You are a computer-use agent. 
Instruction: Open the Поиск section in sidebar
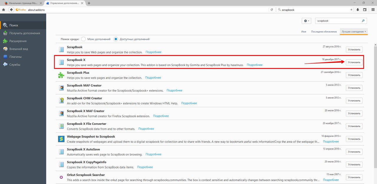23,25
